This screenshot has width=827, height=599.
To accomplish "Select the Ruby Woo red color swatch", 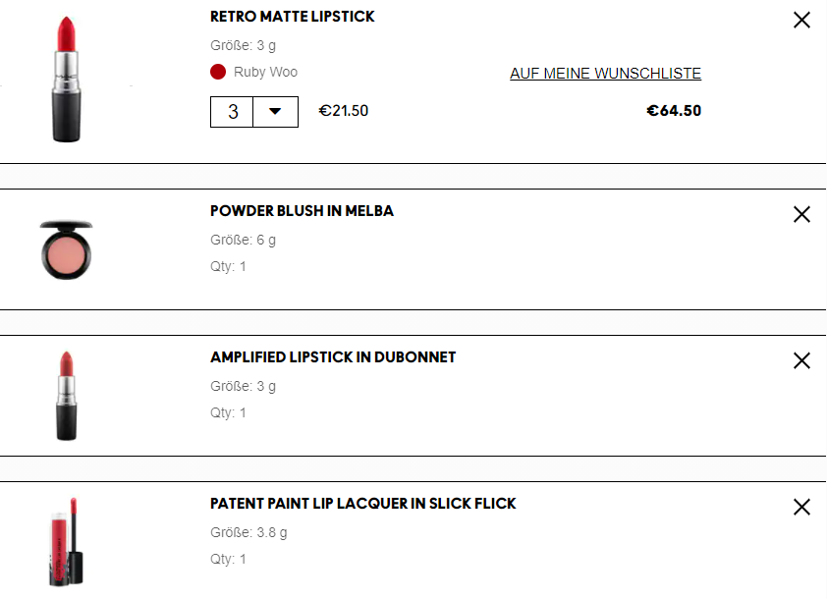I will click(218, 72).
